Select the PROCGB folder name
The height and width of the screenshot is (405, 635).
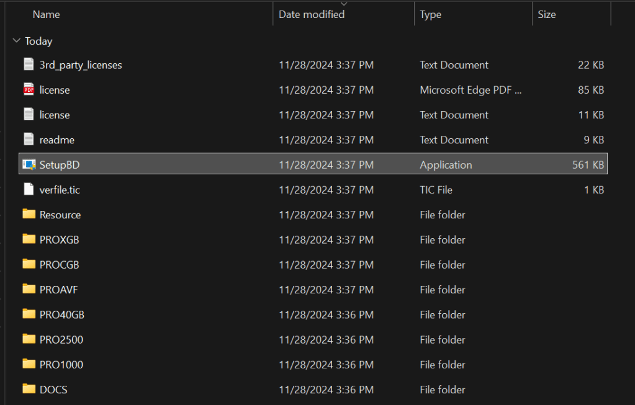[x=60, y=265]
